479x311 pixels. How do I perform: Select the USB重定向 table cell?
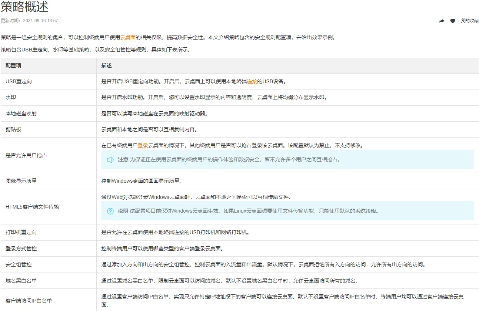(x=49, y=81)
